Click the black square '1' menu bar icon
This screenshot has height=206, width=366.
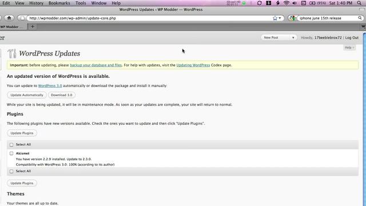coord(269,3)
